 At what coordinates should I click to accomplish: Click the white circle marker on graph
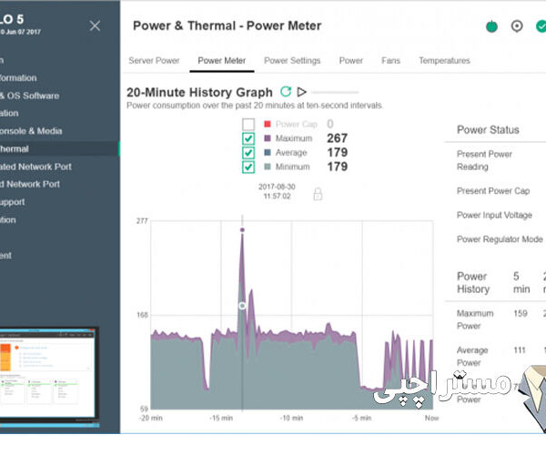click(242, 306)
